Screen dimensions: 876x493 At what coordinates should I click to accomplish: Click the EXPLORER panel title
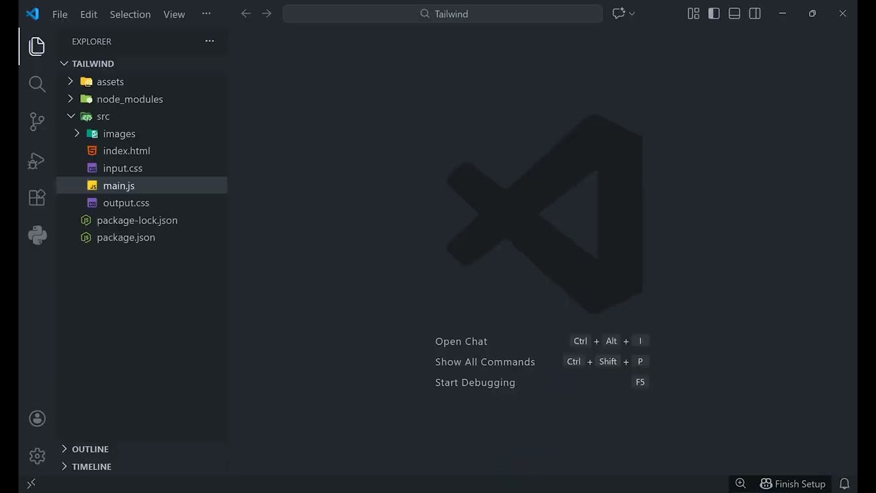[x=92, y=41]
